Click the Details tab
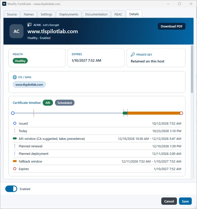 (x=134, y=14)
